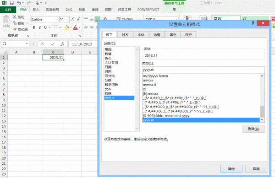Switch to the 边框 (Border) dialog tab
The height and width of the screenshot is (178, 275).
[x=157, y=35]
